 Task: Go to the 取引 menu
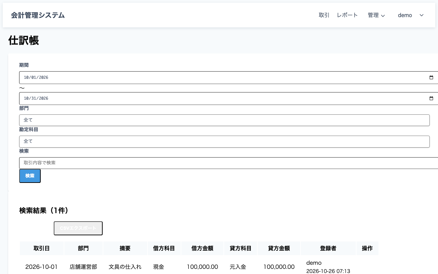pyautogui.click(x=324, y=15)
